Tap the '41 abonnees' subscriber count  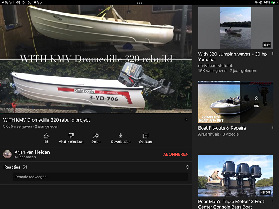pos(25,157)
